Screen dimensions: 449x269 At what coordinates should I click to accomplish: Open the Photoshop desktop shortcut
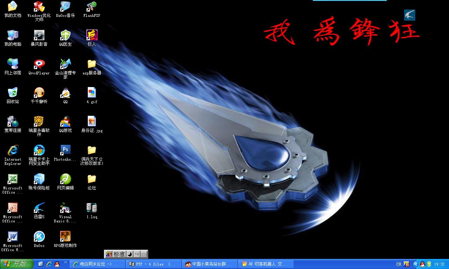[x=65, y=150]
